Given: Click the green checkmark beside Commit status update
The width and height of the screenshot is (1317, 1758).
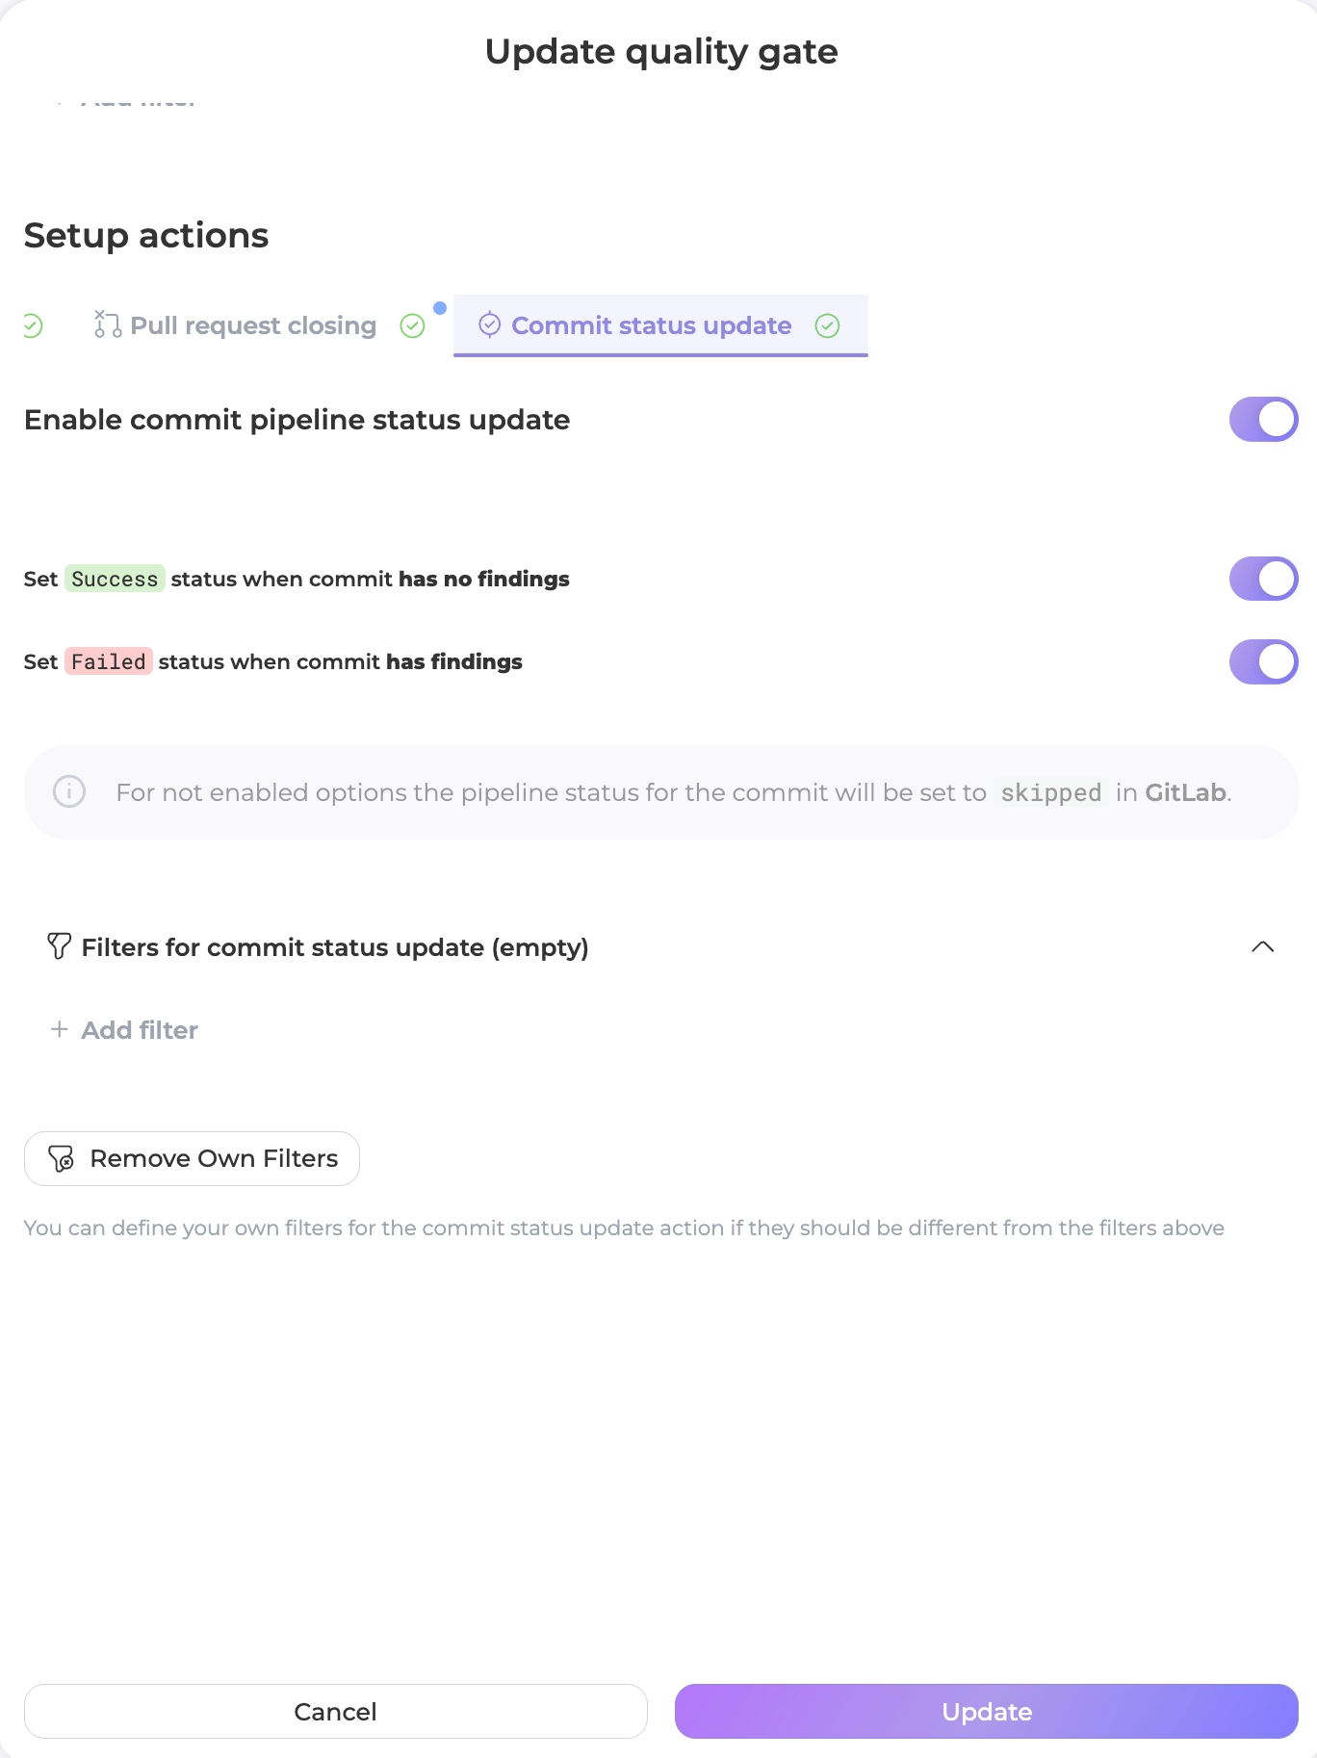Looking at the screenshot, I should (827, 326).
